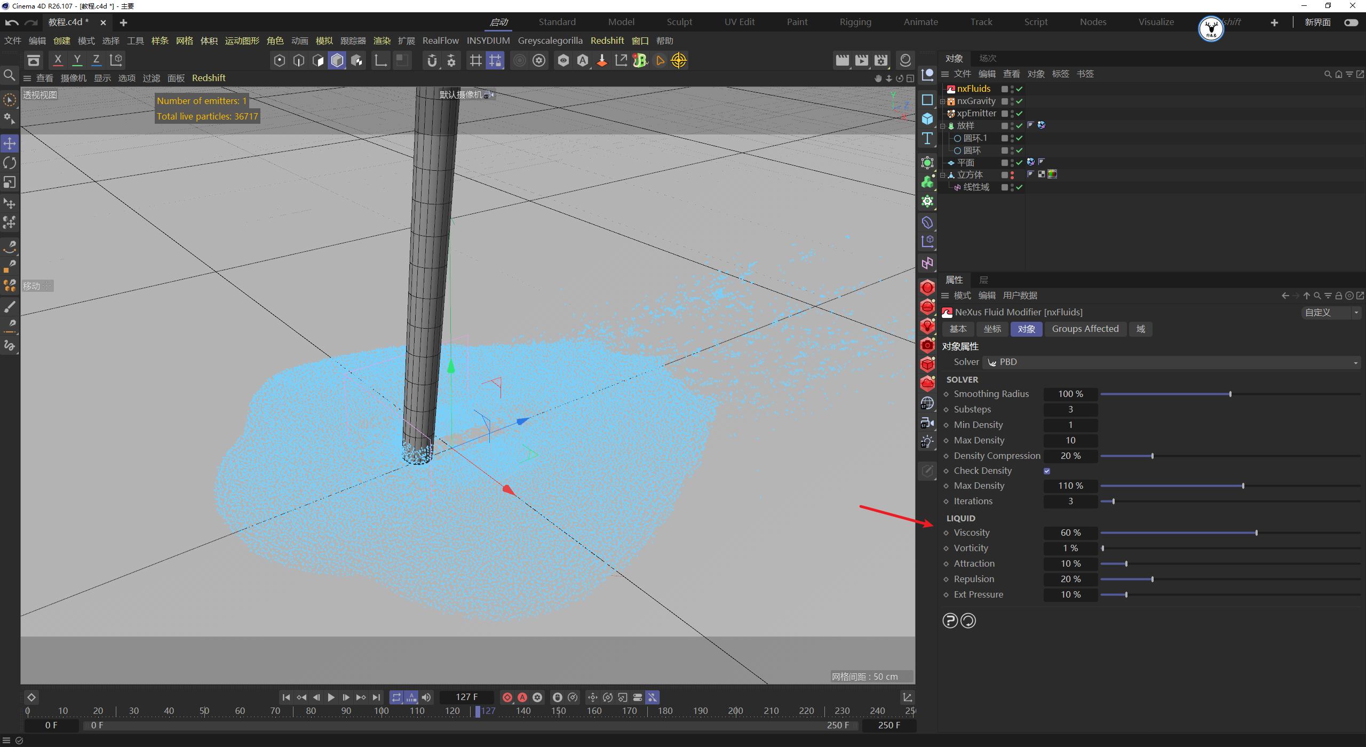The height and width of the screenshot is (747, 1366).
Task: Switch to the 场次 tab in the Object Manager
Action: [x=987, y=58]
